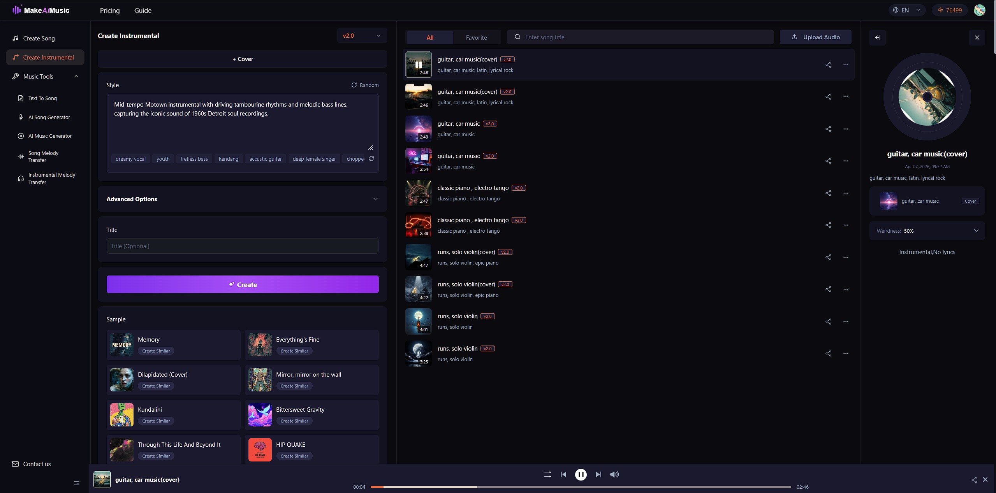Pause the playing guitar, car music thumbnail
Image resolution: width=996 pixels, height=493 pixels.
pyautogui.click(x=419, y=65)
